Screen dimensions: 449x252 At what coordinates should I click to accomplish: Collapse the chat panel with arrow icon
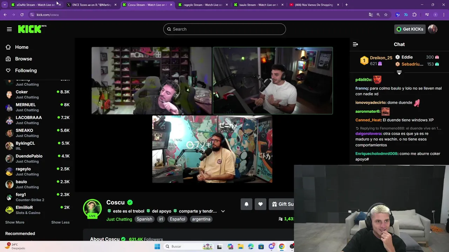coord(355,44)
